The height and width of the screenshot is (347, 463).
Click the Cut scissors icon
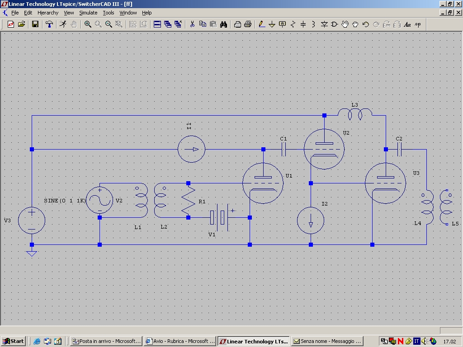pos(192,24)
